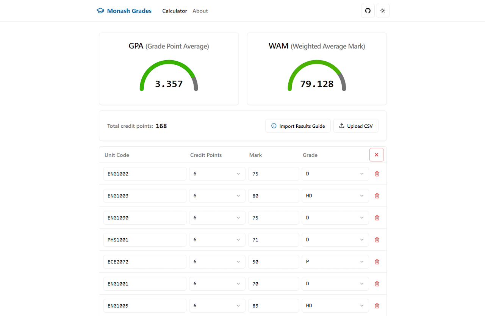
Task: Open the grade dropdown for PHS1001
Action: (335, 240)
